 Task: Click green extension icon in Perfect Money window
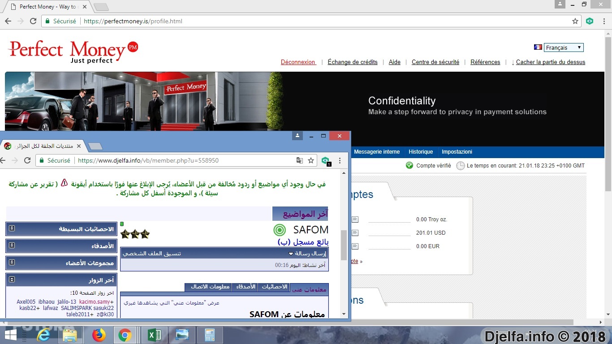click(x=590, y=21)
